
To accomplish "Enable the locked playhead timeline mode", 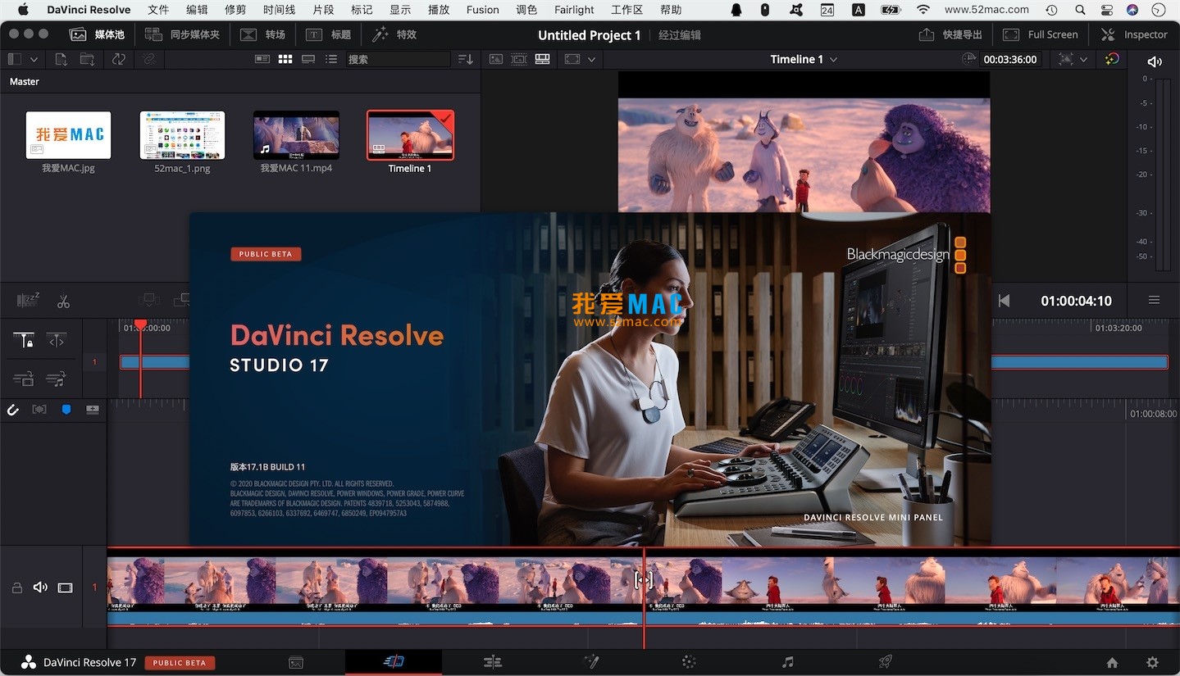I will [24, 341].
